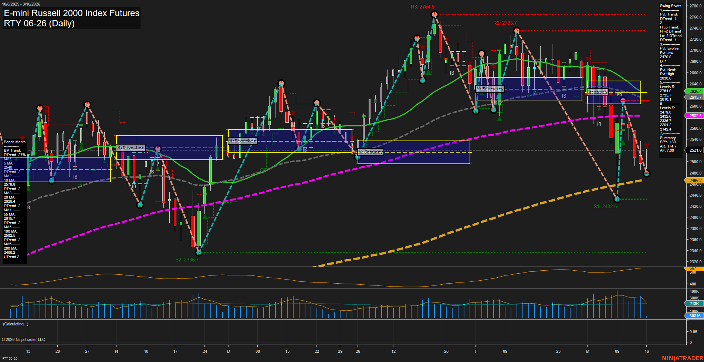Select the latest pivot circle near 2480

(x=646, y=173)
